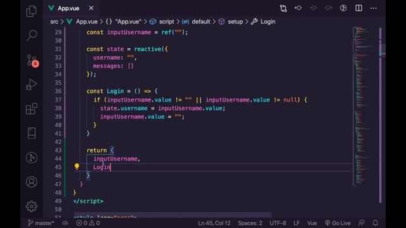The width and height of the screenshot is (406, 228).
Task: Click "messages" on line 33
Action: pos(107,66)
